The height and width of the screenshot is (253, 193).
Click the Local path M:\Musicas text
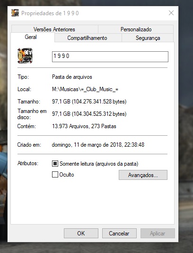[x=85, y=89]
